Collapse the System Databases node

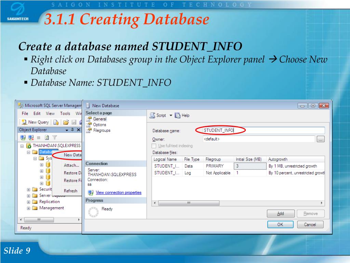[x=35, y=159]
